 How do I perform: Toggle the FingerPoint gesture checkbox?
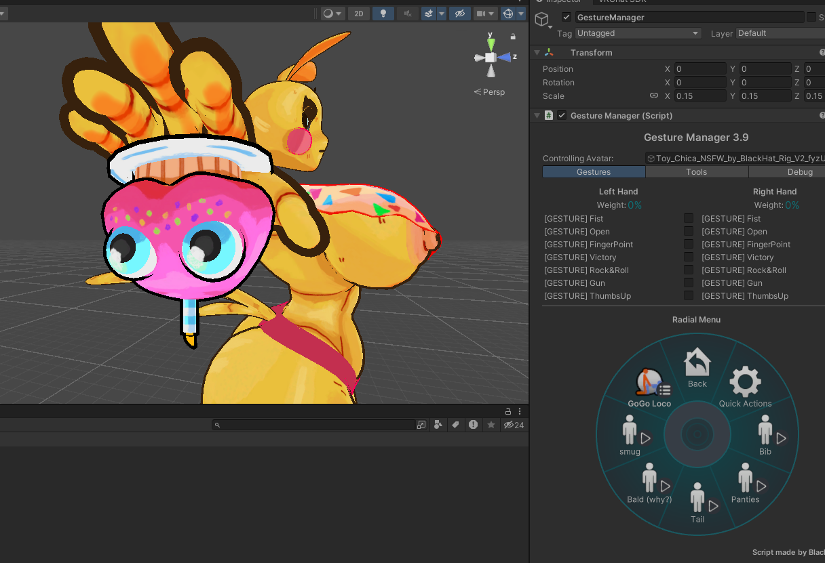(x=689, y=244)
